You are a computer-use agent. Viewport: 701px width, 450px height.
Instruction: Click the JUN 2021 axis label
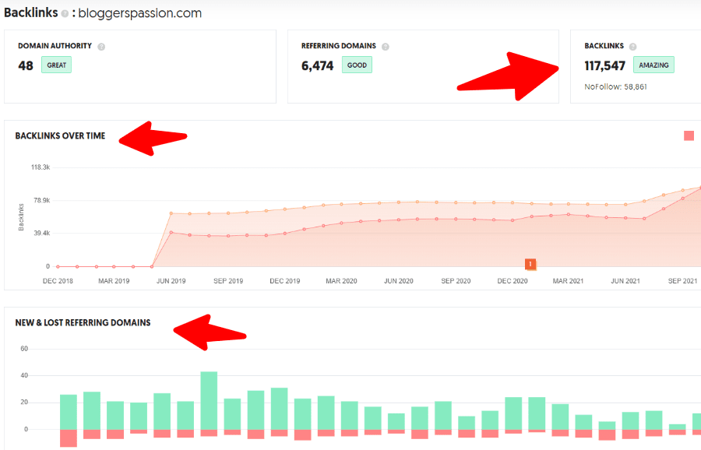click(625, 281)
